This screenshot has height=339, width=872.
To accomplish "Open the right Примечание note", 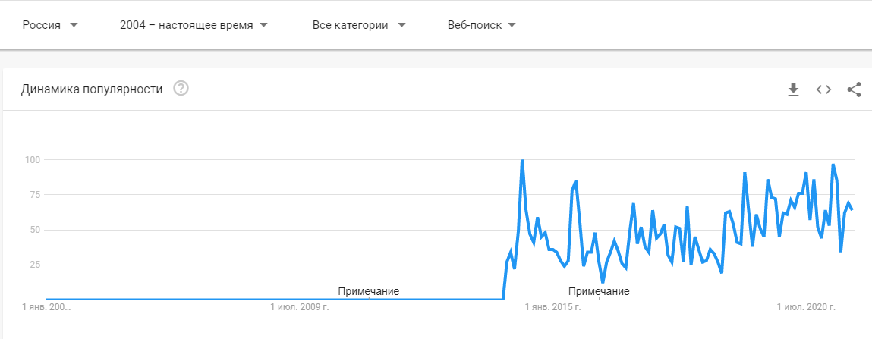I will 598,291.
